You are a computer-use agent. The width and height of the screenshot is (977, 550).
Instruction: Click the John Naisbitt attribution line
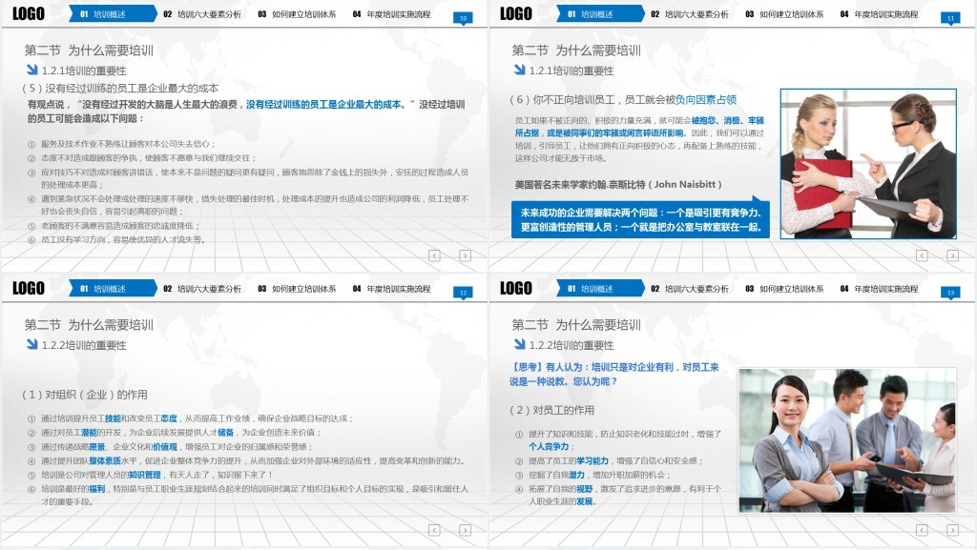point(618,184)
